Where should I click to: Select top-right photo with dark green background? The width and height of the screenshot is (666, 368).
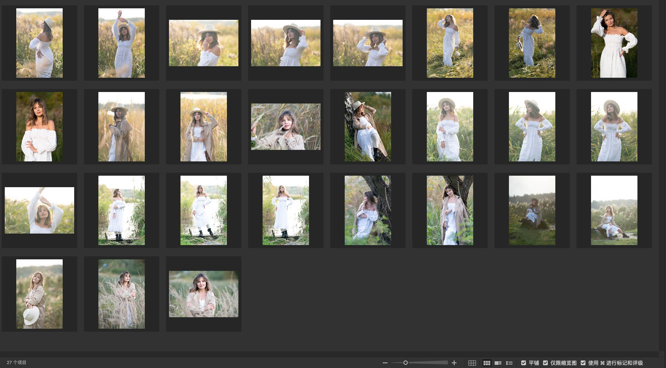click(614, 43)
